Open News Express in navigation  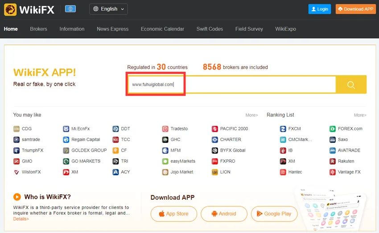point(113,29)
